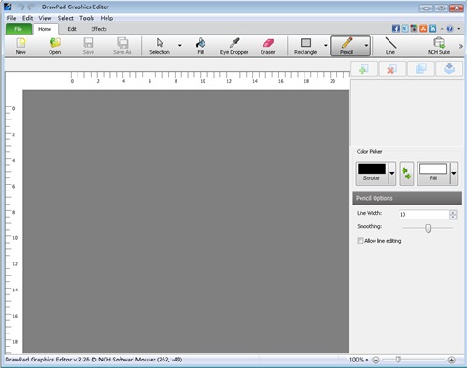The width and height of the screenshot is (467, 368).
Task: Click the delete layer icon
Action: click(x=392, y=68)
